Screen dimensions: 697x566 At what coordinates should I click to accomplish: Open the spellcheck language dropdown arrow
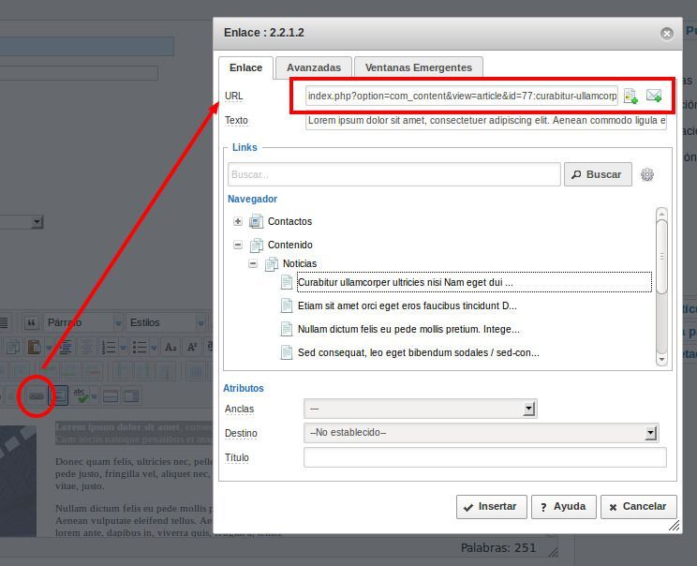tap(94, 395)
